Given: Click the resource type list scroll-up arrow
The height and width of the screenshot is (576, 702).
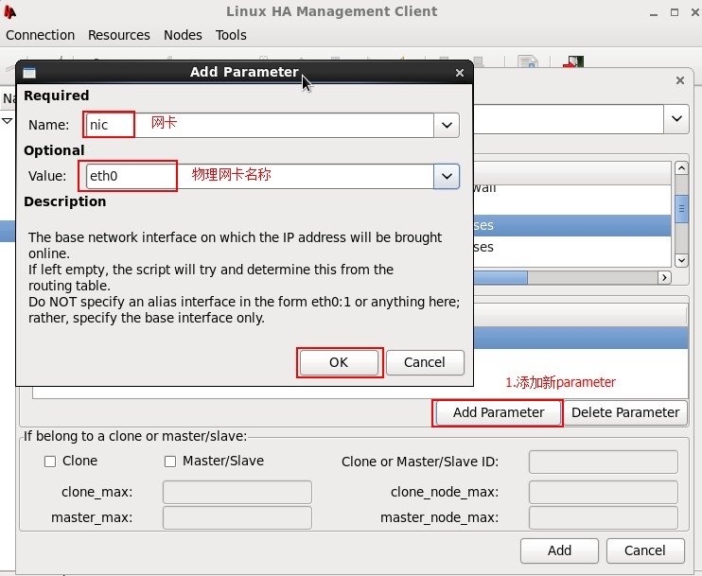Looking at the screenshot, I should tap(681, 168).
